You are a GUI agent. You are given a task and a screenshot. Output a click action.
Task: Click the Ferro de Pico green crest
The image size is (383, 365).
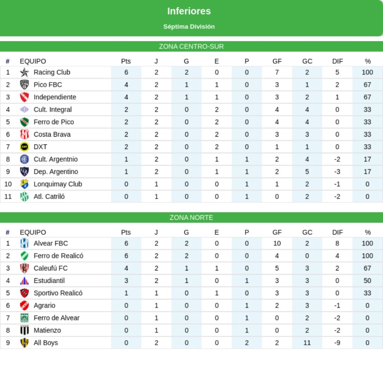pyautogui.click(x=24, y=122)
